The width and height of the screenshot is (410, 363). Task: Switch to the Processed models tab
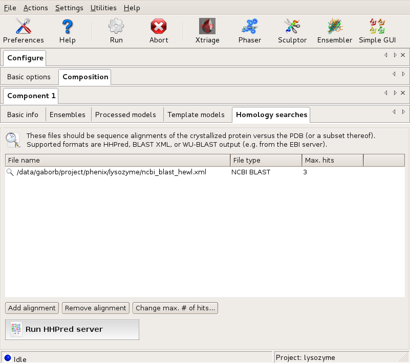pyautogui.click(x=125, y=115)
